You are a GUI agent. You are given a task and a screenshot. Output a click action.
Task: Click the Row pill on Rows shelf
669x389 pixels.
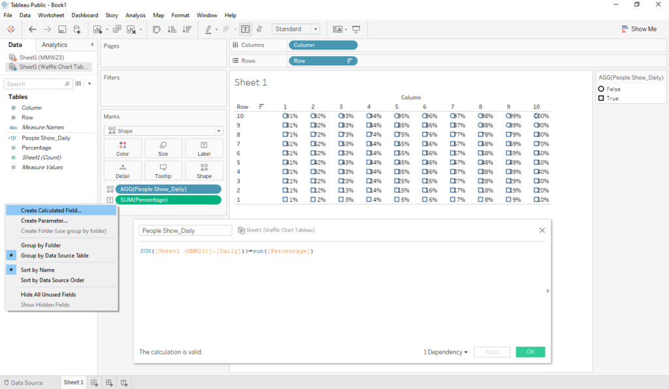click(x=323, y=61)
